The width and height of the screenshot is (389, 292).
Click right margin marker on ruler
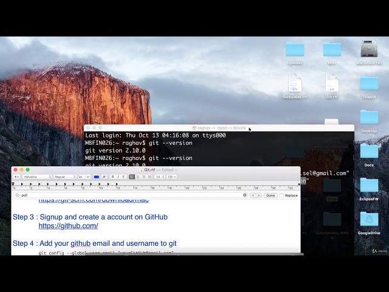tap(299, 184)
